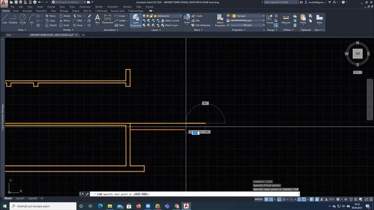Toggle polar tracking in status bar
374x210 pixels.
[284, 199]
